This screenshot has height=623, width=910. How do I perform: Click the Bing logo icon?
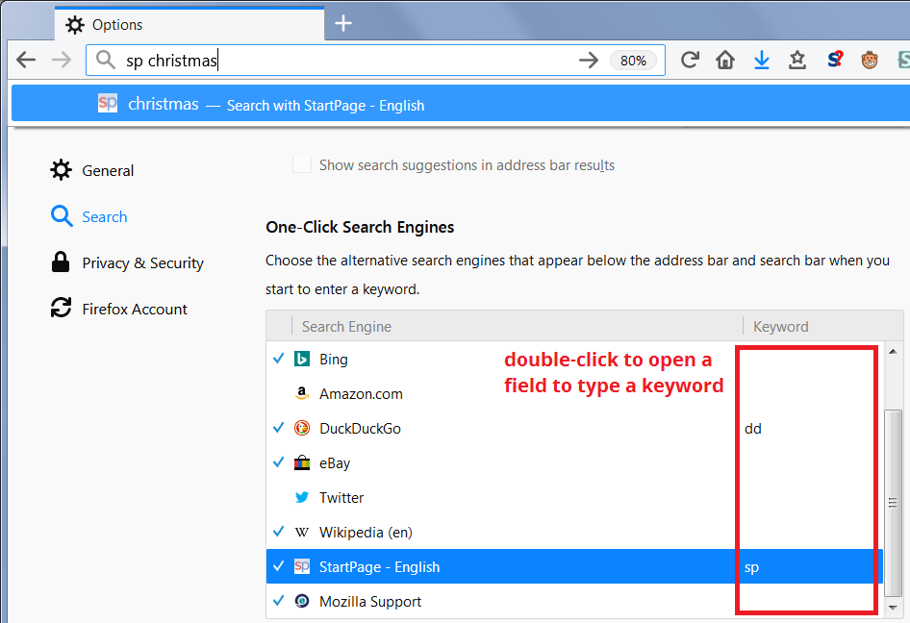[302, 359]
